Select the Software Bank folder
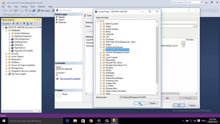 [x=111, y=89]
